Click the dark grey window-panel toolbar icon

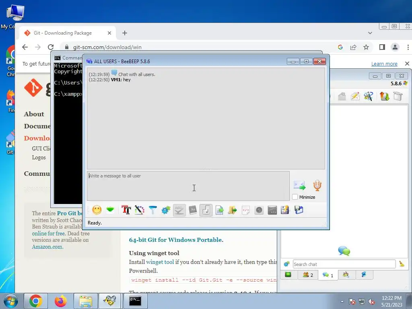(x=272, y=210)
